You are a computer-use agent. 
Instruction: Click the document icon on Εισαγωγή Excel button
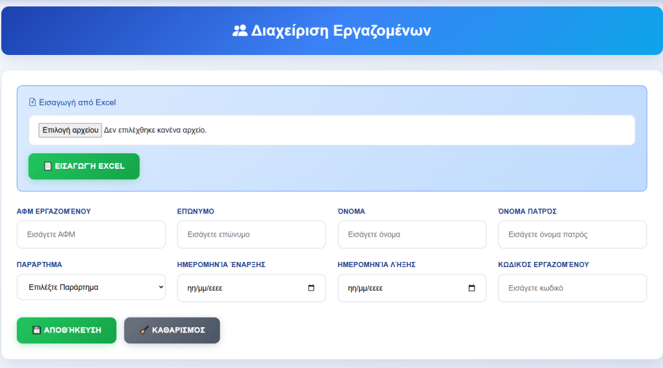(x=47, y=166)
